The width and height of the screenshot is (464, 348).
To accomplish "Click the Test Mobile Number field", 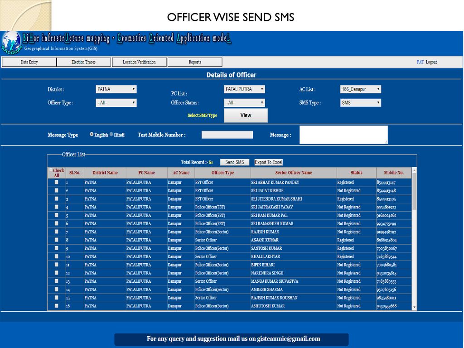I will point(227,135).
